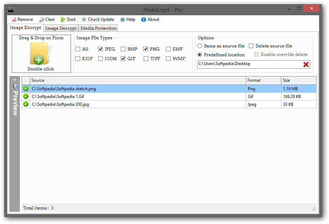Enable the TIFF checkbox
The width and height of the screenshot is (329, 224).
[146, 58]
